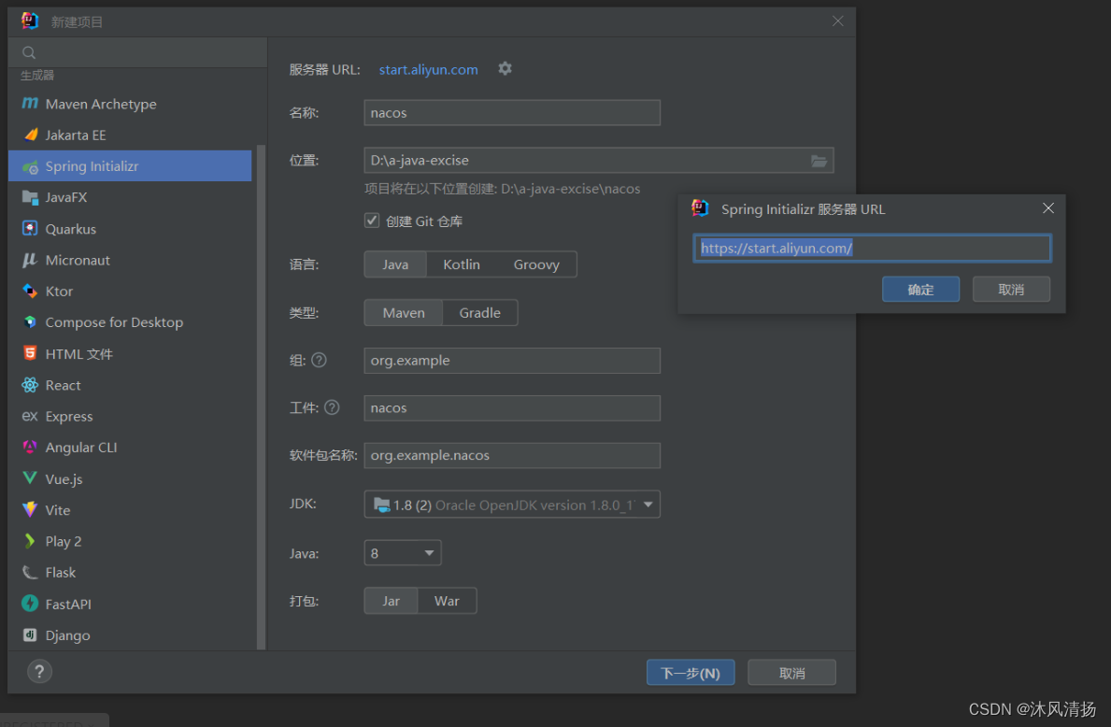1111x727 pixels.
Task: Click the 下一步(N) button
Action: (x=691, y=673)
